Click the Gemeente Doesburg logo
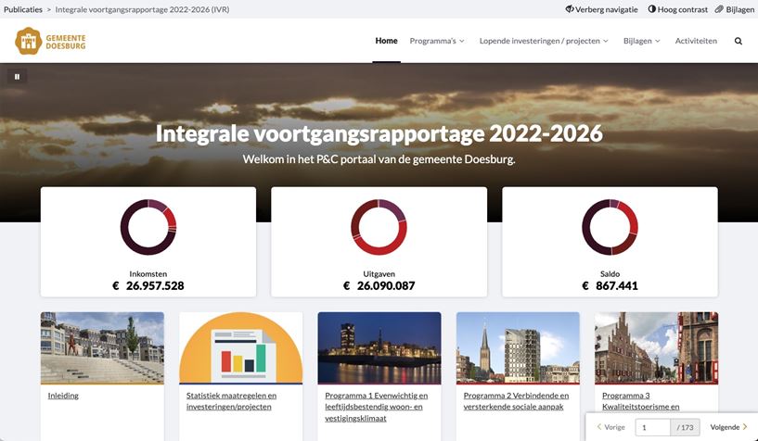 [50, 41]
